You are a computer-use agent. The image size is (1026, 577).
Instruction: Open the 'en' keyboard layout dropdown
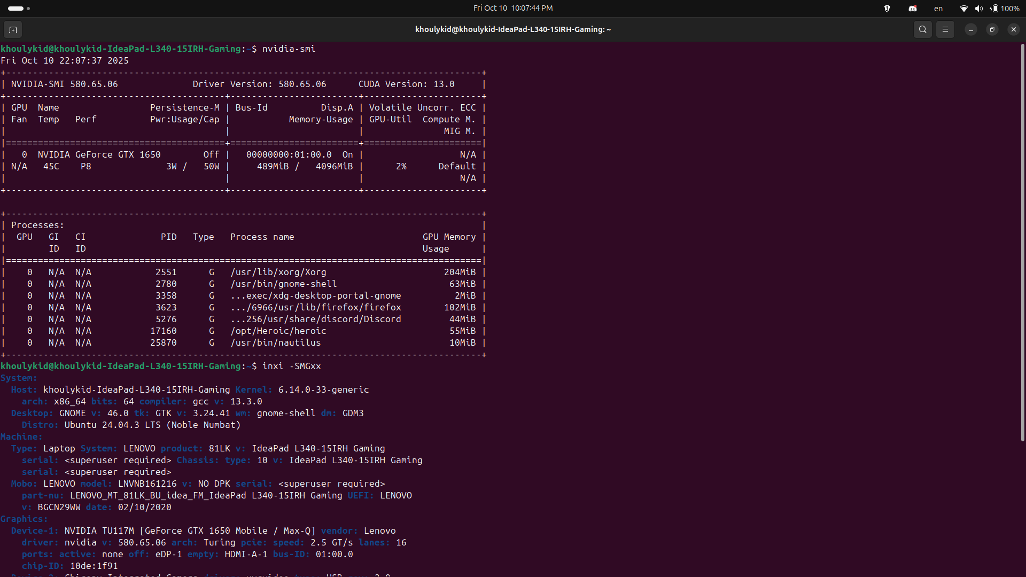(938, 8)
